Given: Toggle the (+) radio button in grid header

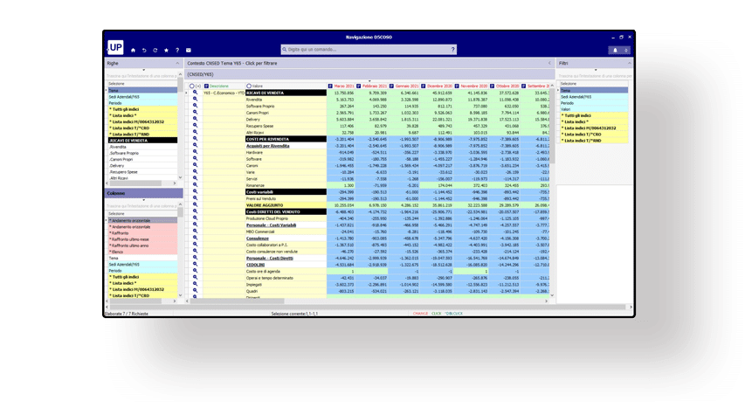Looking at the screenshot, I should click(192, 86).
